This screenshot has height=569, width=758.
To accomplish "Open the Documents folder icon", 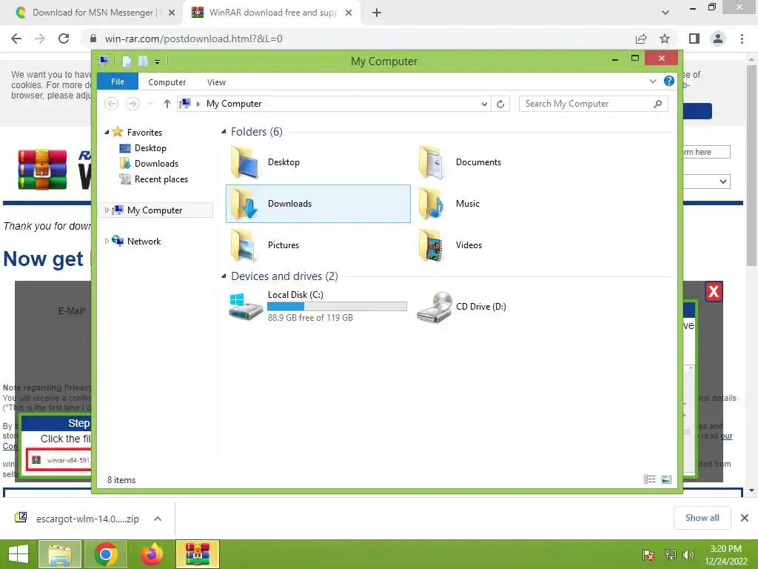I will (x=431, y=162).
